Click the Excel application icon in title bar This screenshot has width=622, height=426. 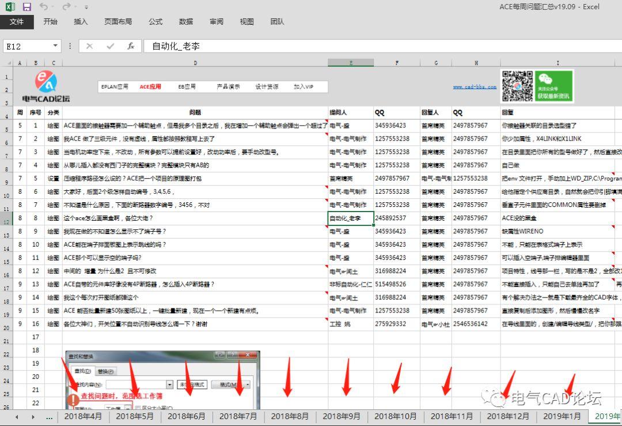pyautogui.click(x=10, y=7)
